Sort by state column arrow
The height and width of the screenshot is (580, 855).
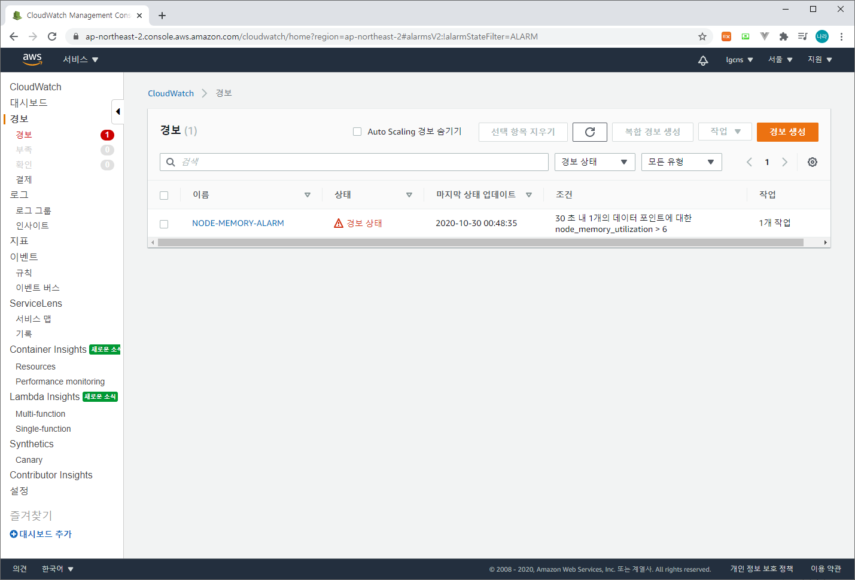pos(409,195)
